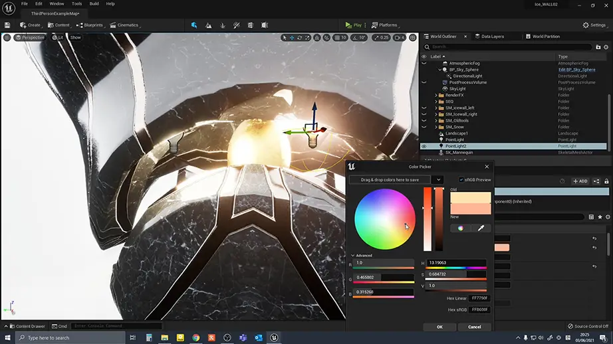Collapse the Advanced section in Color Picker
Screen dimensions: 613x344
coord(353,255)
